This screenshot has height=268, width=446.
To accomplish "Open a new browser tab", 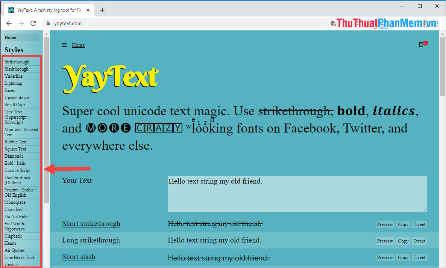I will click(102, 10).
